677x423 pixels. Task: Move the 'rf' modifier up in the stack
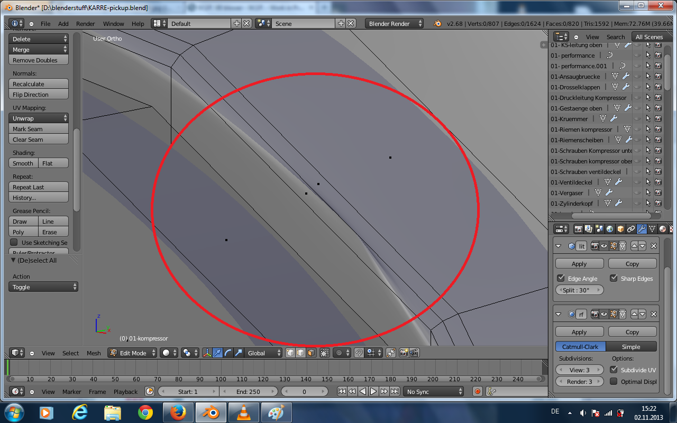(x=635, y=314)
